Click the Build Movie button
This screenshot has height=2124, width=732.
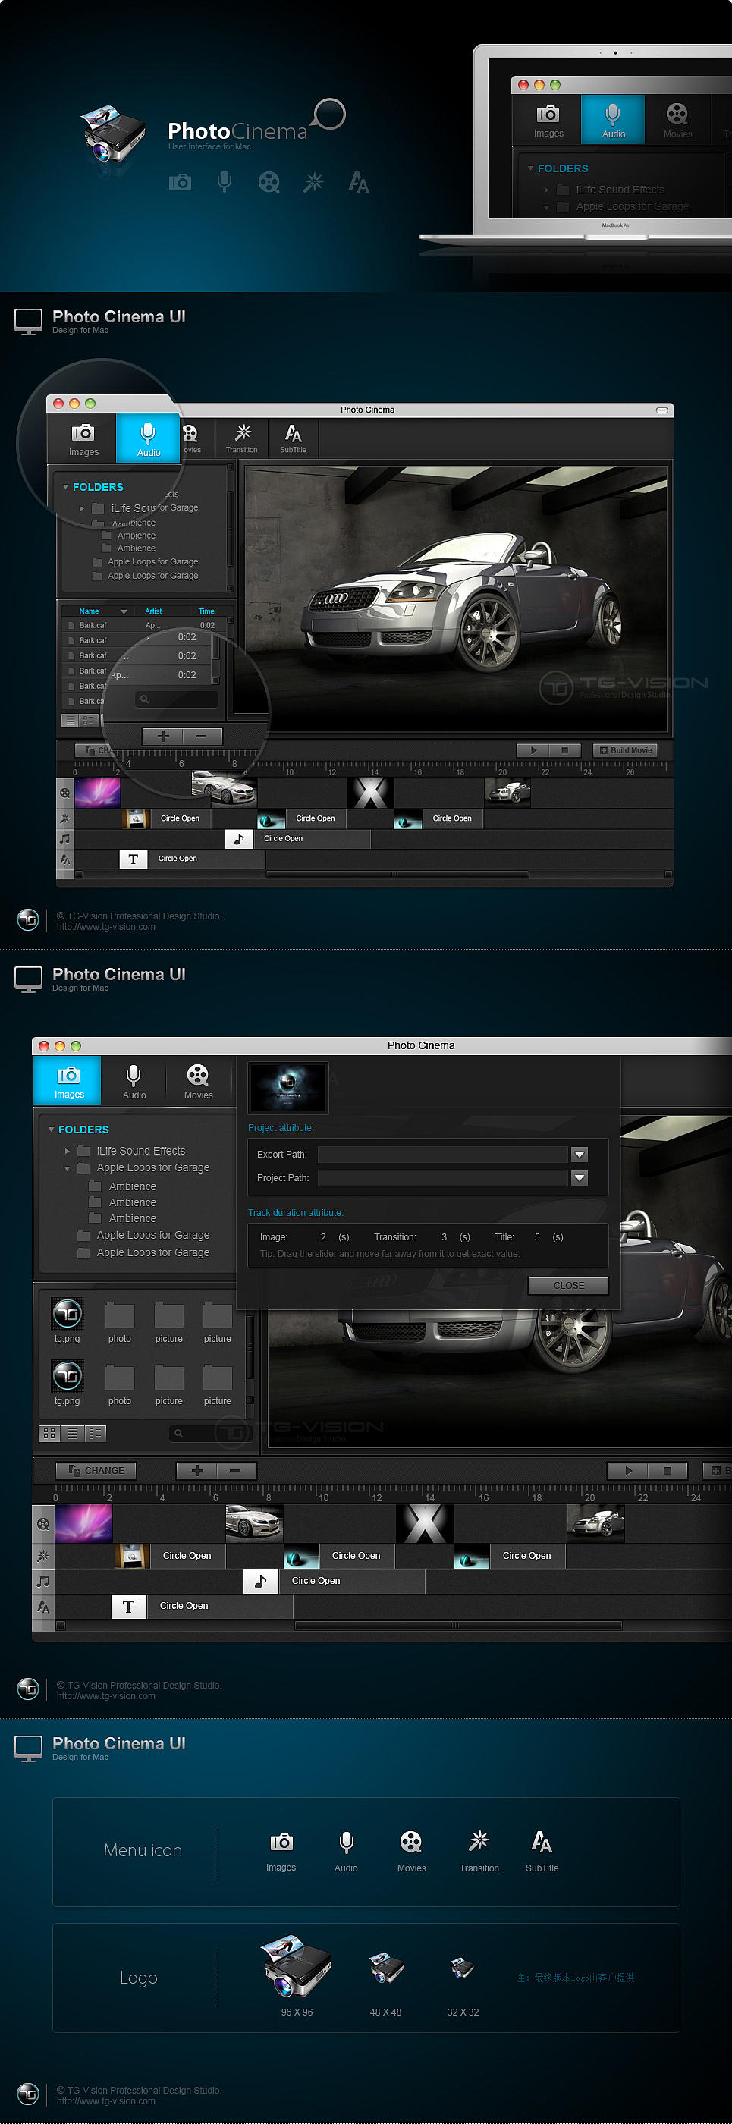[627, 750]
